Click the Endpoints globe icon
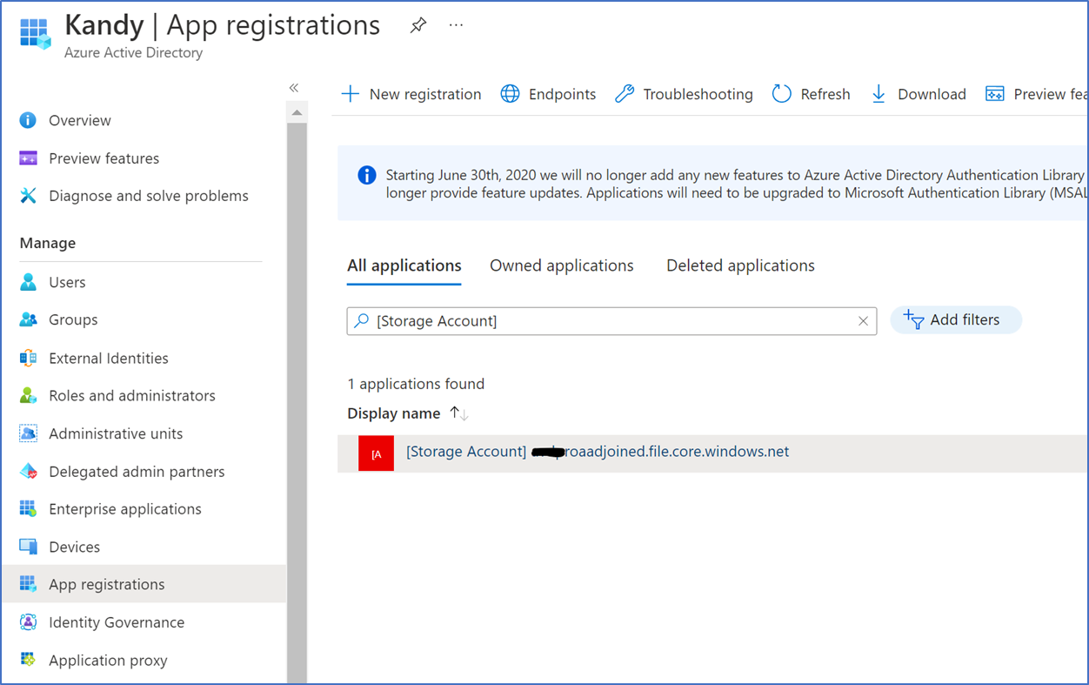1089x685 pixels. (x=510, y=94)
